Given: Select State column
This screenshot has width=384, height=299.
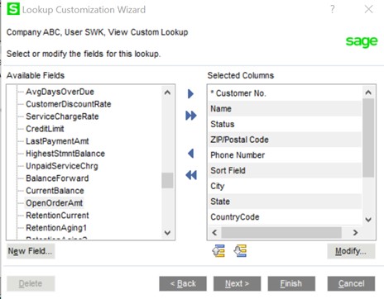Looking at the screenshot, I should click(285, 202).
